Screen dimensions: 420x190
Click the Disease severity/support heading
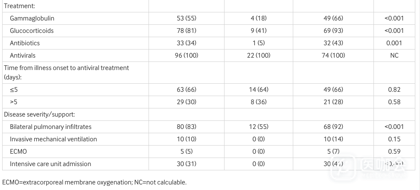[x=40, y=114]
